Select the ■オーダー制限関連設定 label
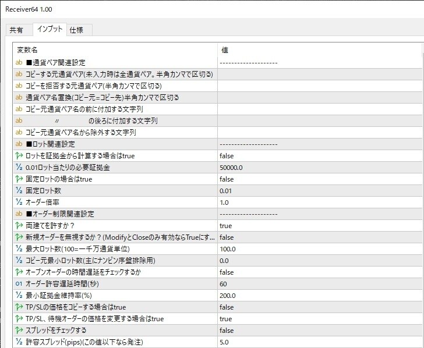The image size is (424, 348). point(60,214)
